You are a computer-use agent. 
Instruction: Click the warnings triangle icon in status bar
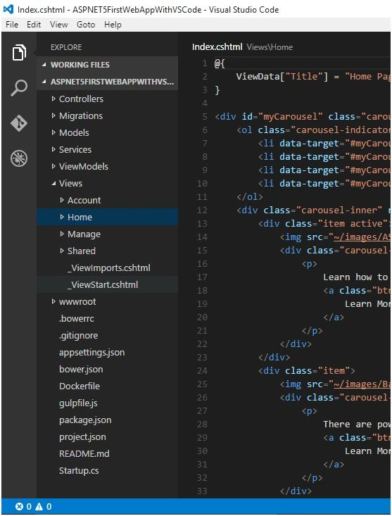39,506
